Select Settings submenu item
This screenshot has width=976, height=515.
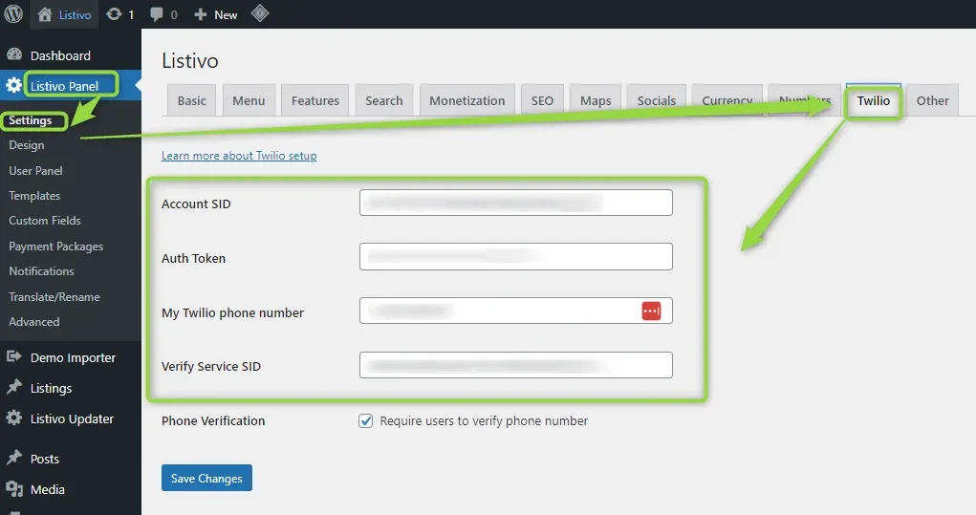point(31,120)
